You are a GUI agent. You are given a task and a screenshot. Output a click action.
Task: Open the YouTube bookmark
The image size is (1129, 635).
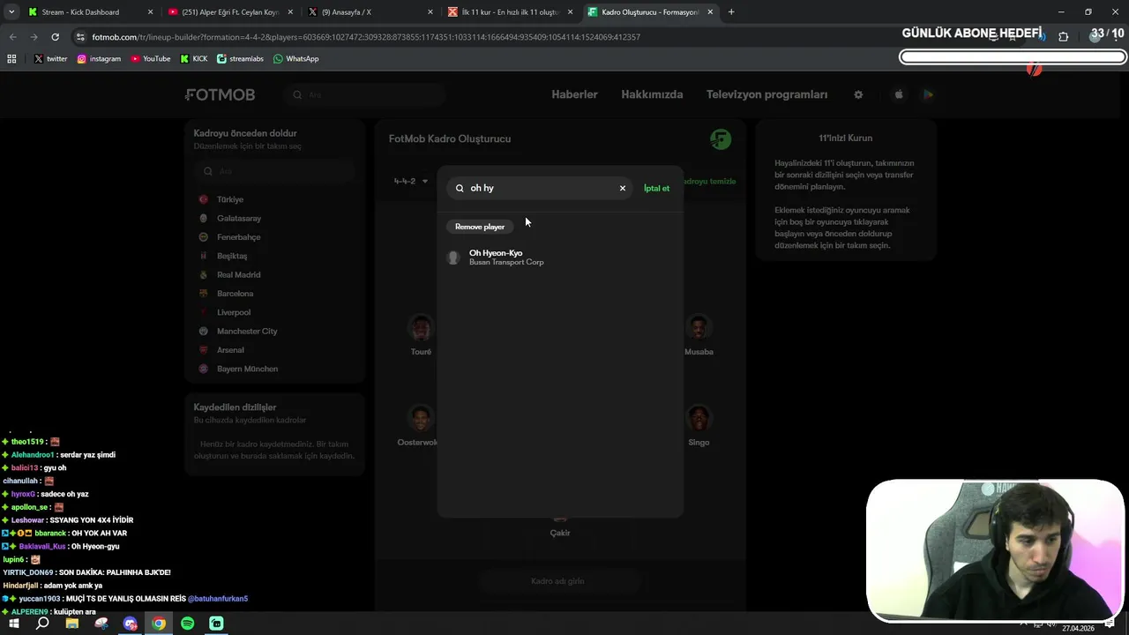150,58
